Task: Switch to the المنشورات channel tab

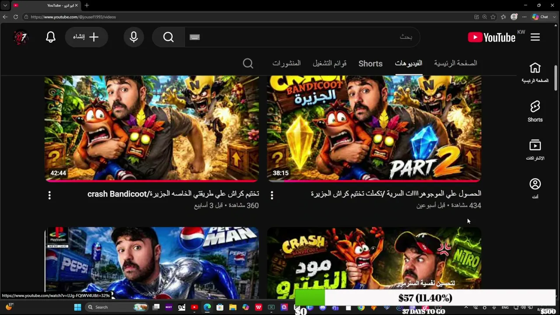Action: click(287, 63)
